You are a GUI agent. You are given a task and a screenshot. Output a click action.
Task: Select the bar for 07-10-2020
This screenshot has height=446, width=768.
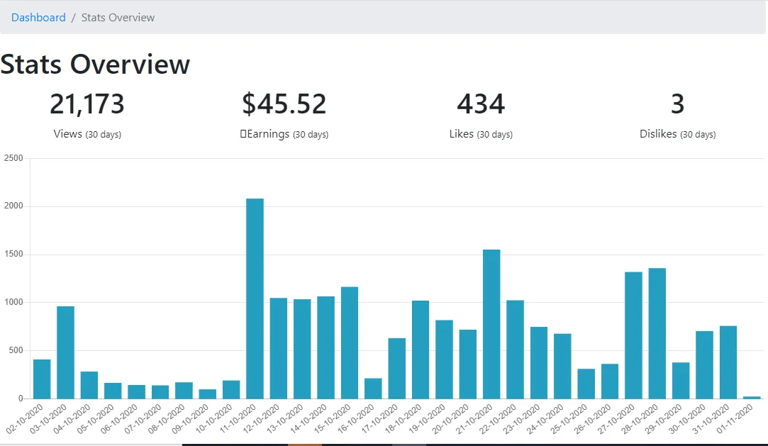[160, 392]
